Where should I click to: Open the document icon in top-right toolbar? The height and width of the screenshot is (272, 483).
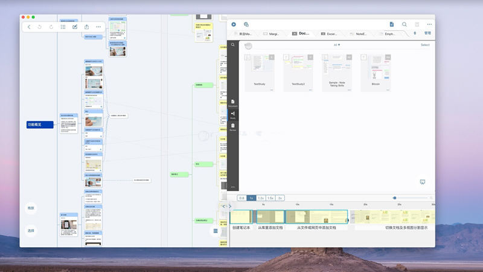[391, 24]
